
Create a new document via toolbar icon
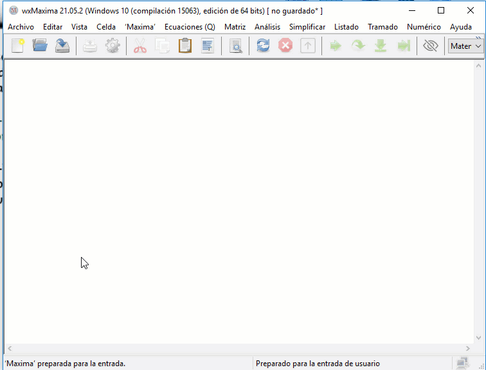click(x=17, y=46)
